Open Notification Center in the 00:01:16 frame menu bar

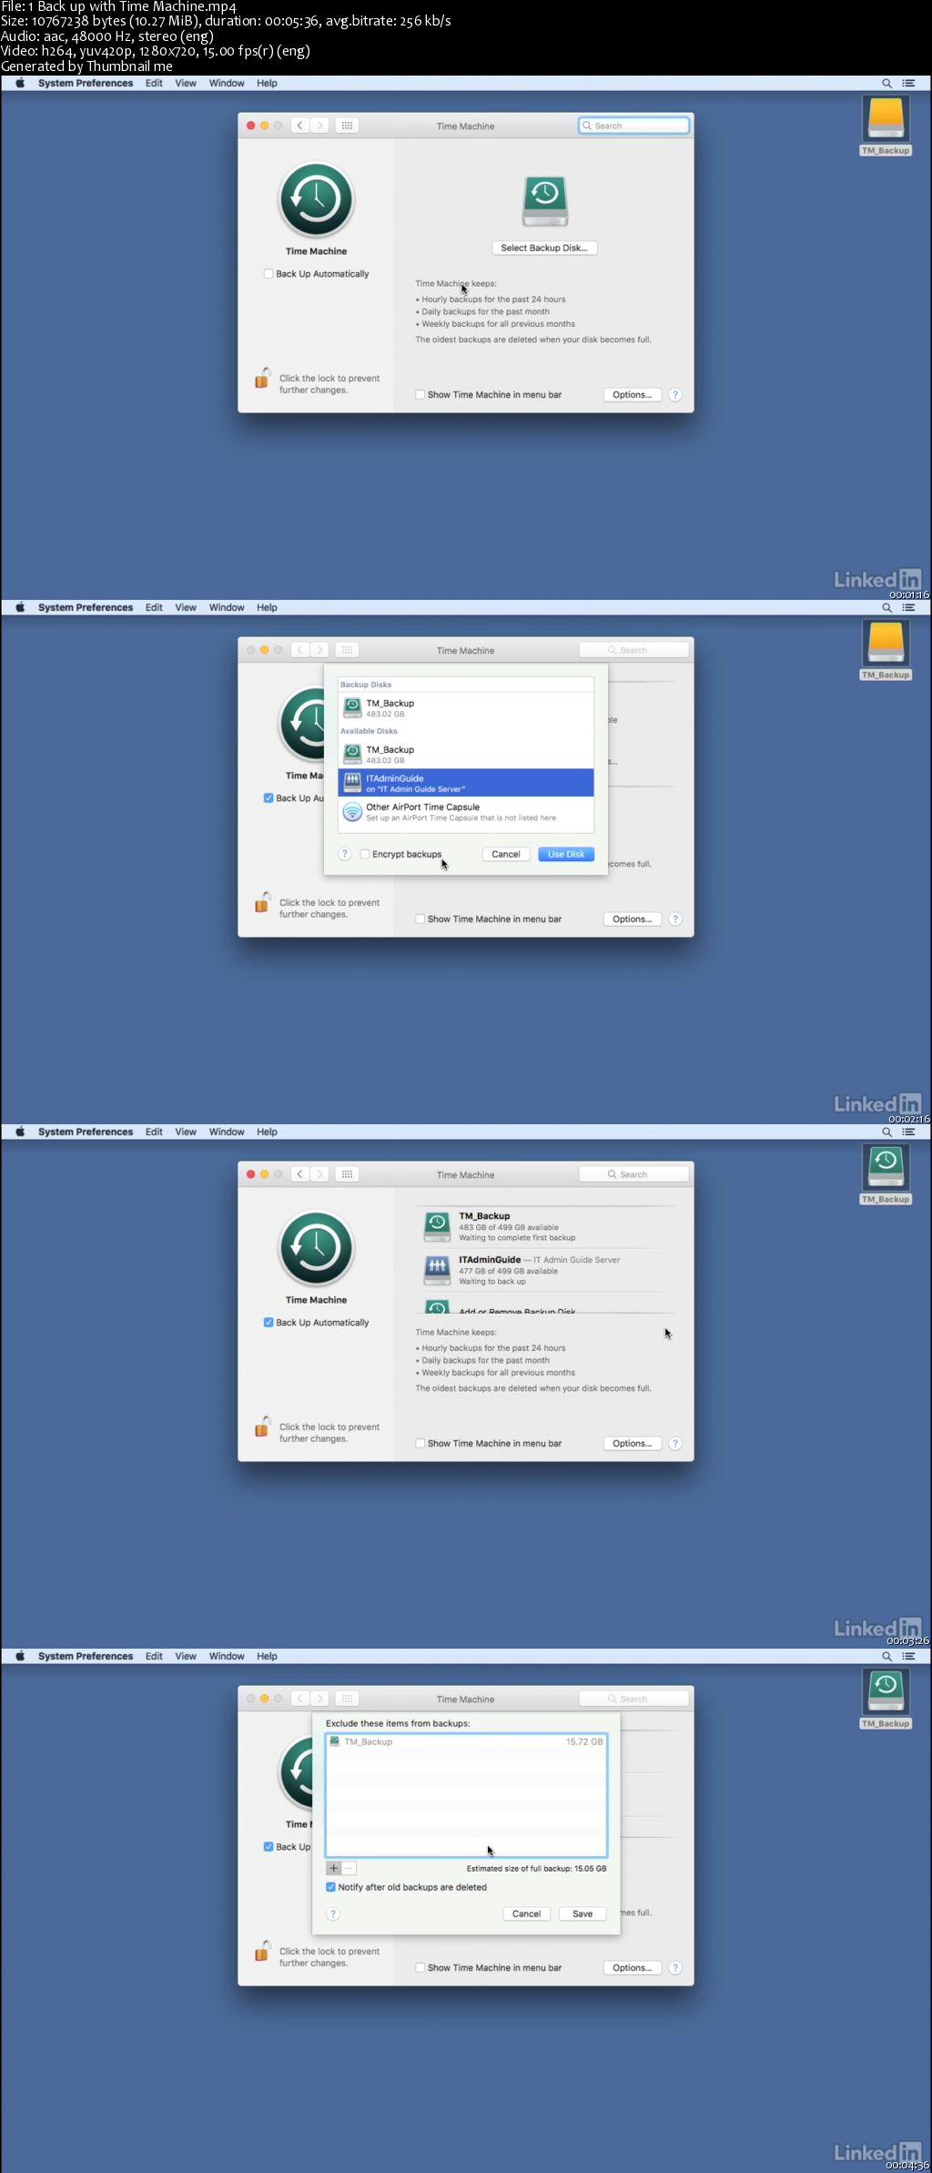pyautogui.click(x=908, y=83)
